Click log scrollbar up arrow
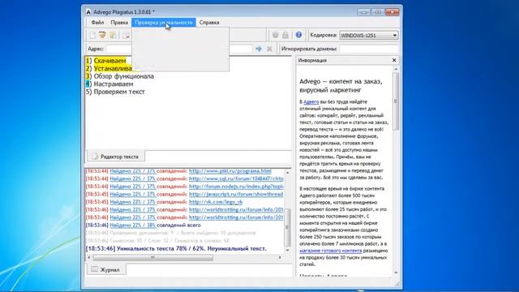This screenshot has width=519, height=292. pos(287,173)
